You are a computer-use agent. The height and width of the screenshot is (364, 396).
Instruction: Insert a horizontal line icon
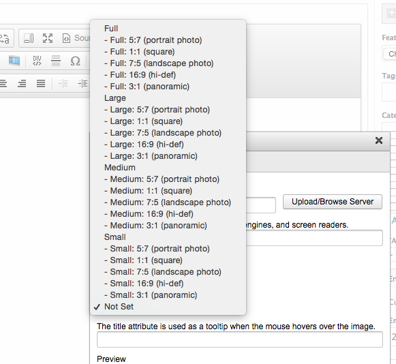tap(56, 61)
